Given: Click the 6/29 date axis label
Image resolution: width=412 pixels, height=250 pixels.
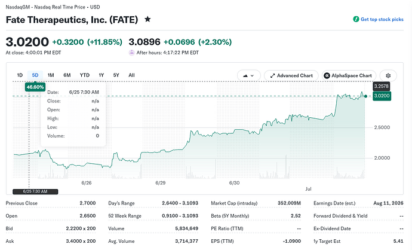Looking at the screenshot, I should [160, 183].
